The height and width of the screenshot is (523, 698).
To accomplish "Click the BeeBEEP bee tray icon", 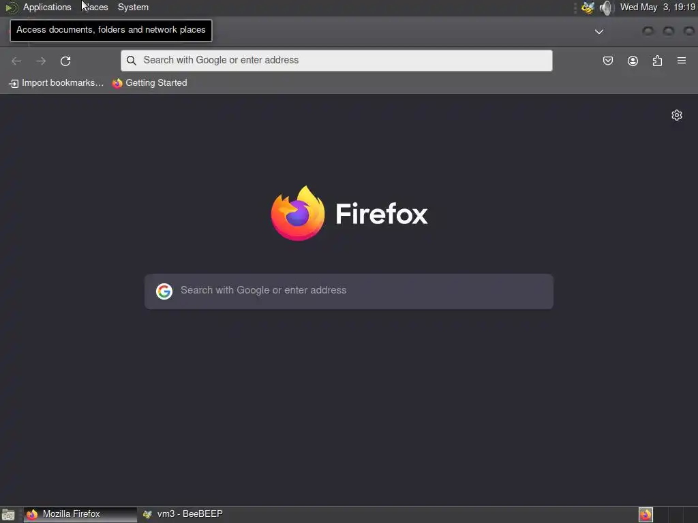I will (x=588, y=7).
